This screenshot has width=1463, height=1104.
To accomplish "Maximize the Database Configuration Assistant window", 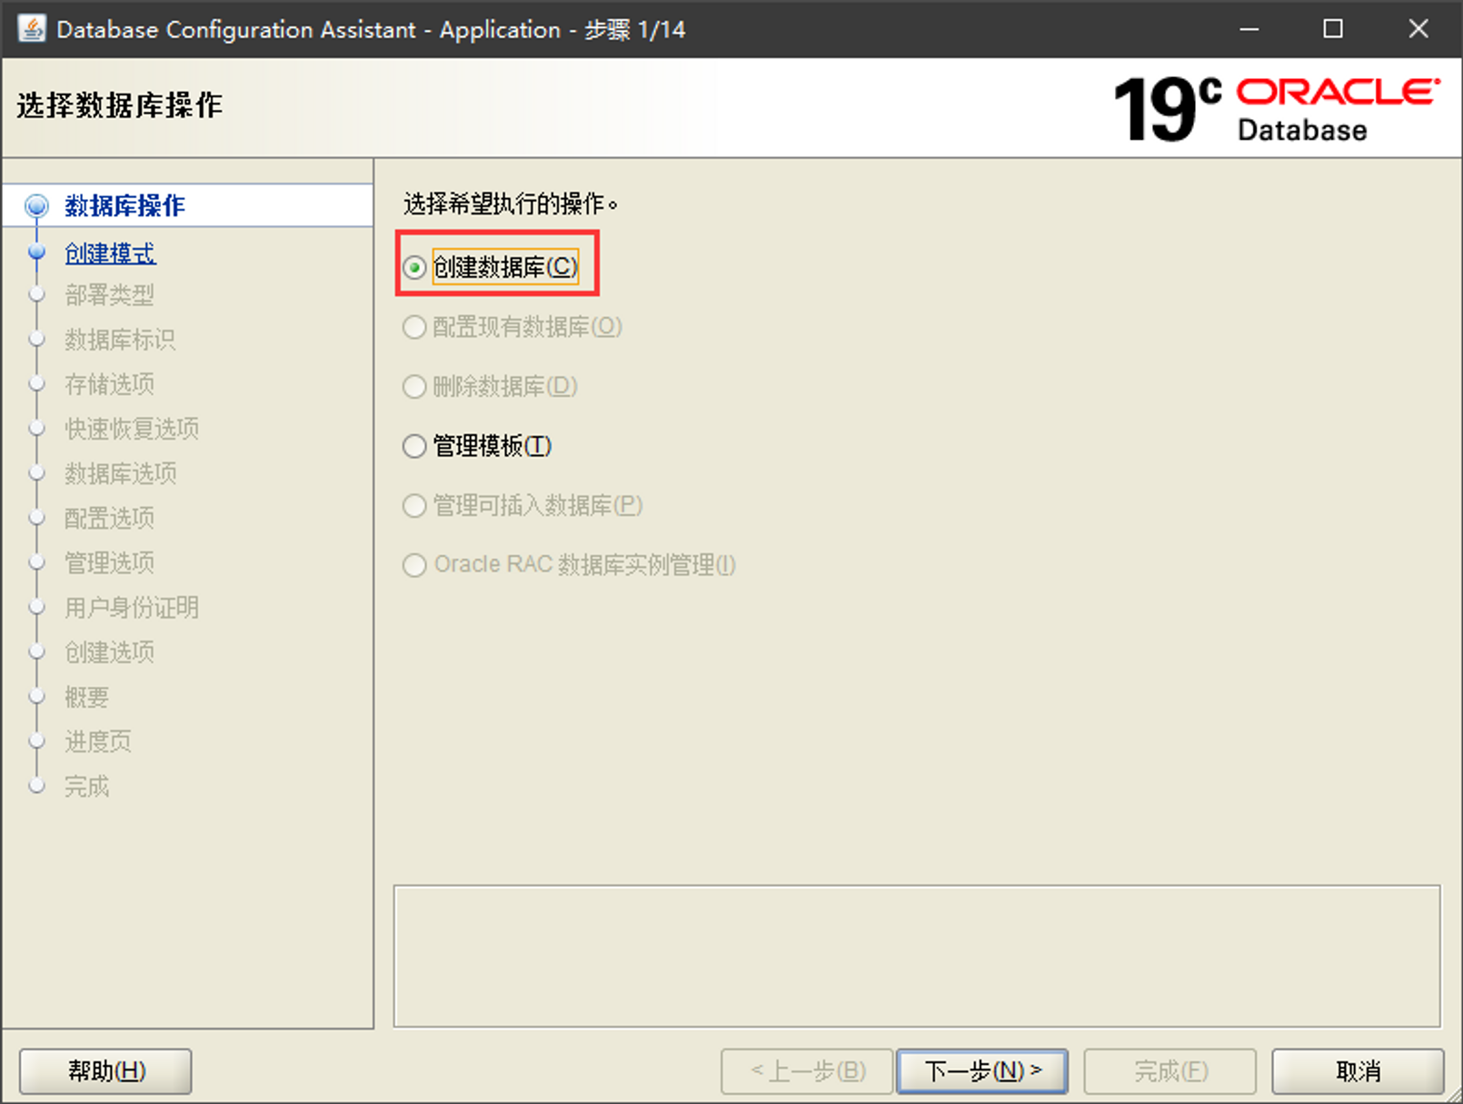I will pos(1332,29).
